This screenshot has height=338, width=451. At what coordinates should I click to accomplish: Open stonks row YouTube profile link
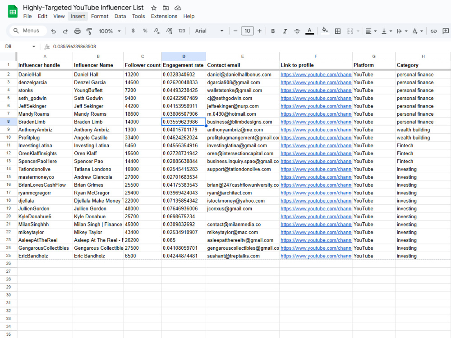pos(316,90)
